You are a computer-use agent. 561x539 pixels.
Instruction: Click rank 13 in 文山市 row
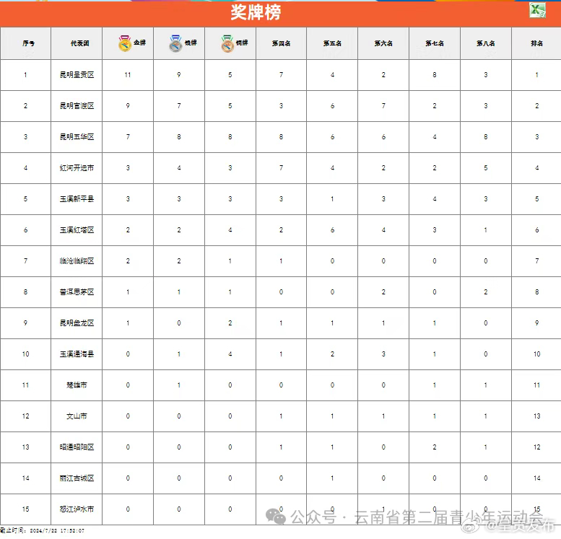pos(536,416)
